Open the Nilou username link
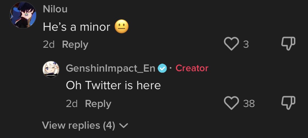Image resolution: width=308 pixels, height=138 pixels. click(55, 9)
